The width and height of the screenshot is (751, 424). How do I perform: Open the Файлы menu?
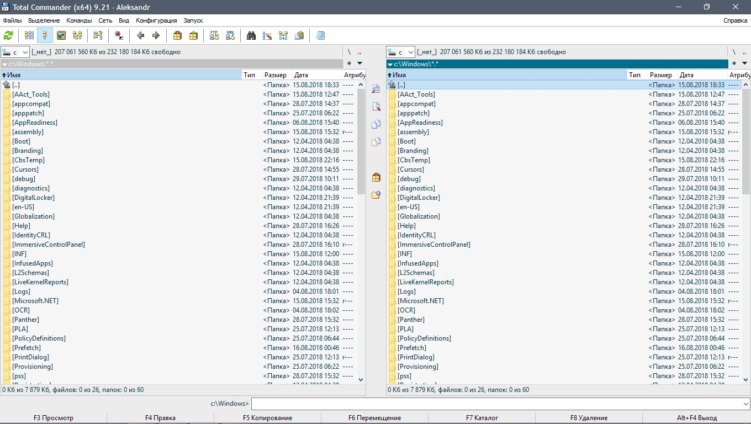point(12,20)
